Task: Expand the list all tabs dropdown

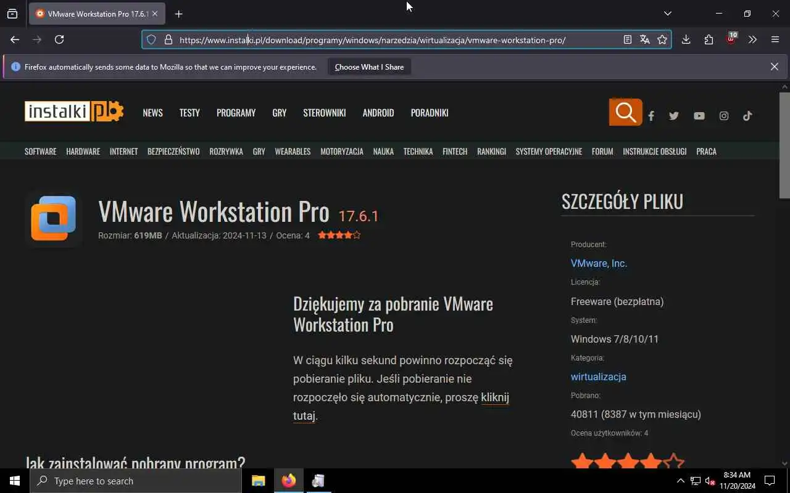Action: click(668, 14)
